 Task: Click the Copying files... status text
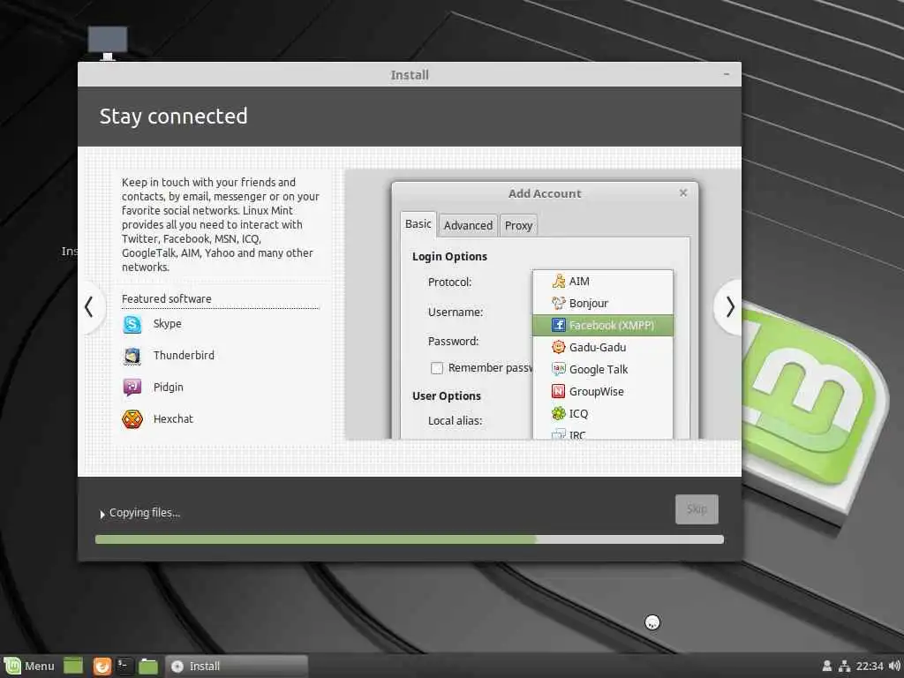pos(145,513)
